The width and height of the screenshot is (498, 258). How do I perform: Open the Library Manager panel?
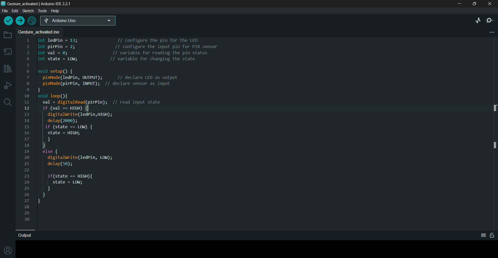pos(8,69)
